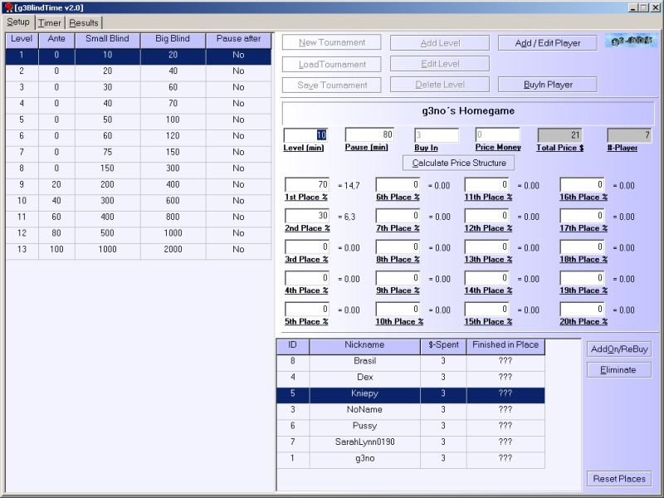This screenshot has width=664, height=498.
Task: Select player NoName in the list
Action: coord(410,412)
